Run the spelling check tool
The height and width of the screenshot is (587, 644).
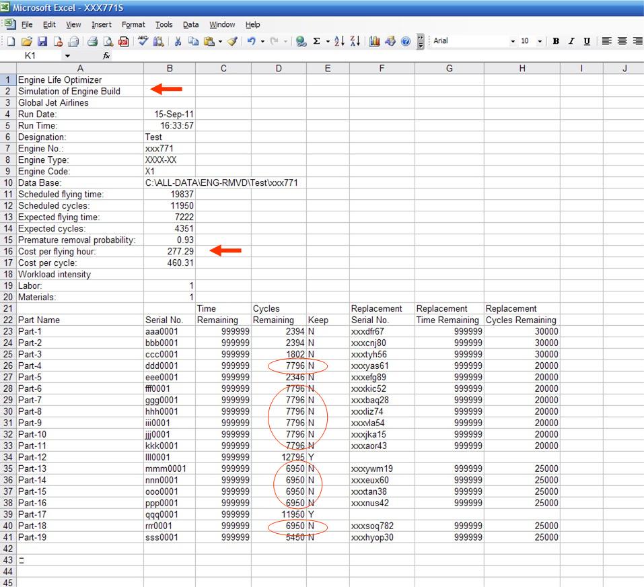(143, 42)
